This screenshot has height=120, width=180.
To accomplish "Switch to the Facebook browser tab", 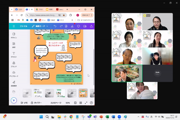I will pos(19,9).
